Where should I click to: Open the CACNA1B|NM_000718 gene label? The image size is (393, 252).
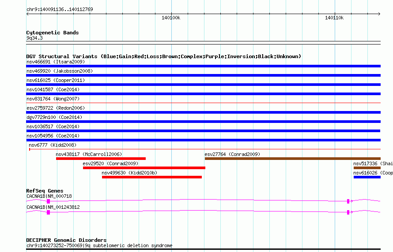(x=49, y=196)
